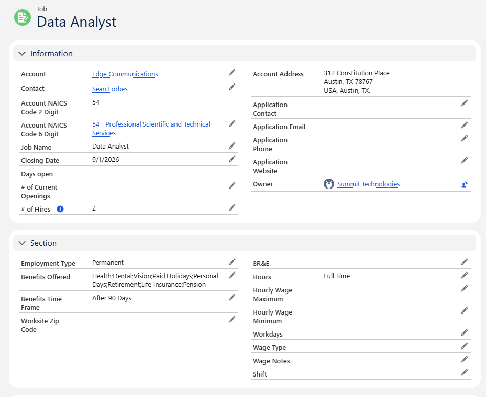Open the Edge Communications account link
Image resolution: width=486 pixels, height=397 pixels.
(125, 74)
